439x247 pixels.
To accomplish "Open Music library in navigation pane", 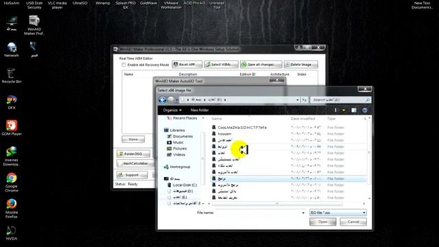I will coord(176,143).
